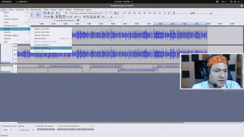This screenshot has width=244, height=137.
Task: Choose Exportar como OGG
Action: click(51, 35)
